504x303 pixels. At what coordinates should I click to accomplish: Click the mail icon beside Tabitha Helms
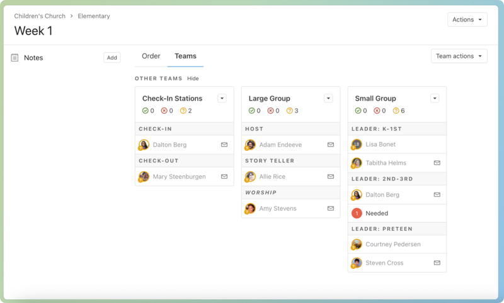tap(437, 163)
